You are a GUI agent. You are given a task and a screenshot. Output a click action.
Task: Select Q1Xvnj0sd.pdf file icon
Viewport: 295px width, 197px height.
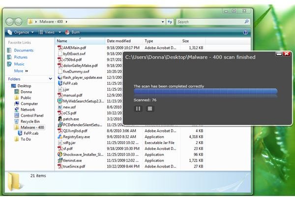point(60,131)
